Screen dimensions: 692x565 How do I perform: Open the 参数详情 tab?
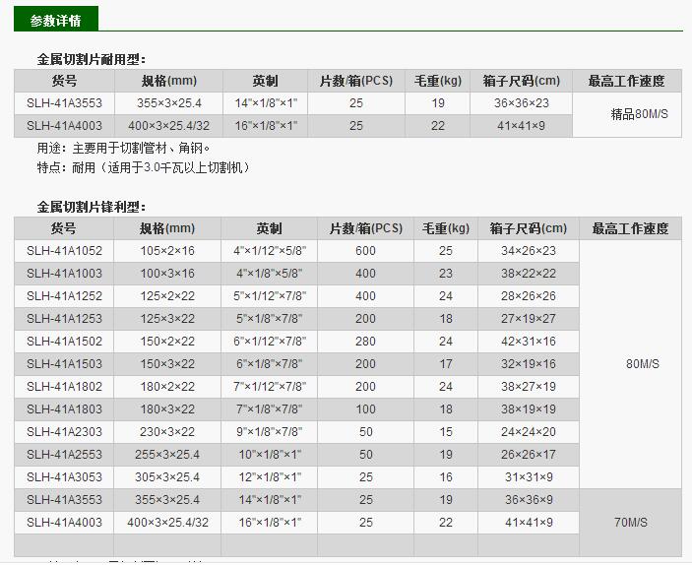[x=56, y=20]
